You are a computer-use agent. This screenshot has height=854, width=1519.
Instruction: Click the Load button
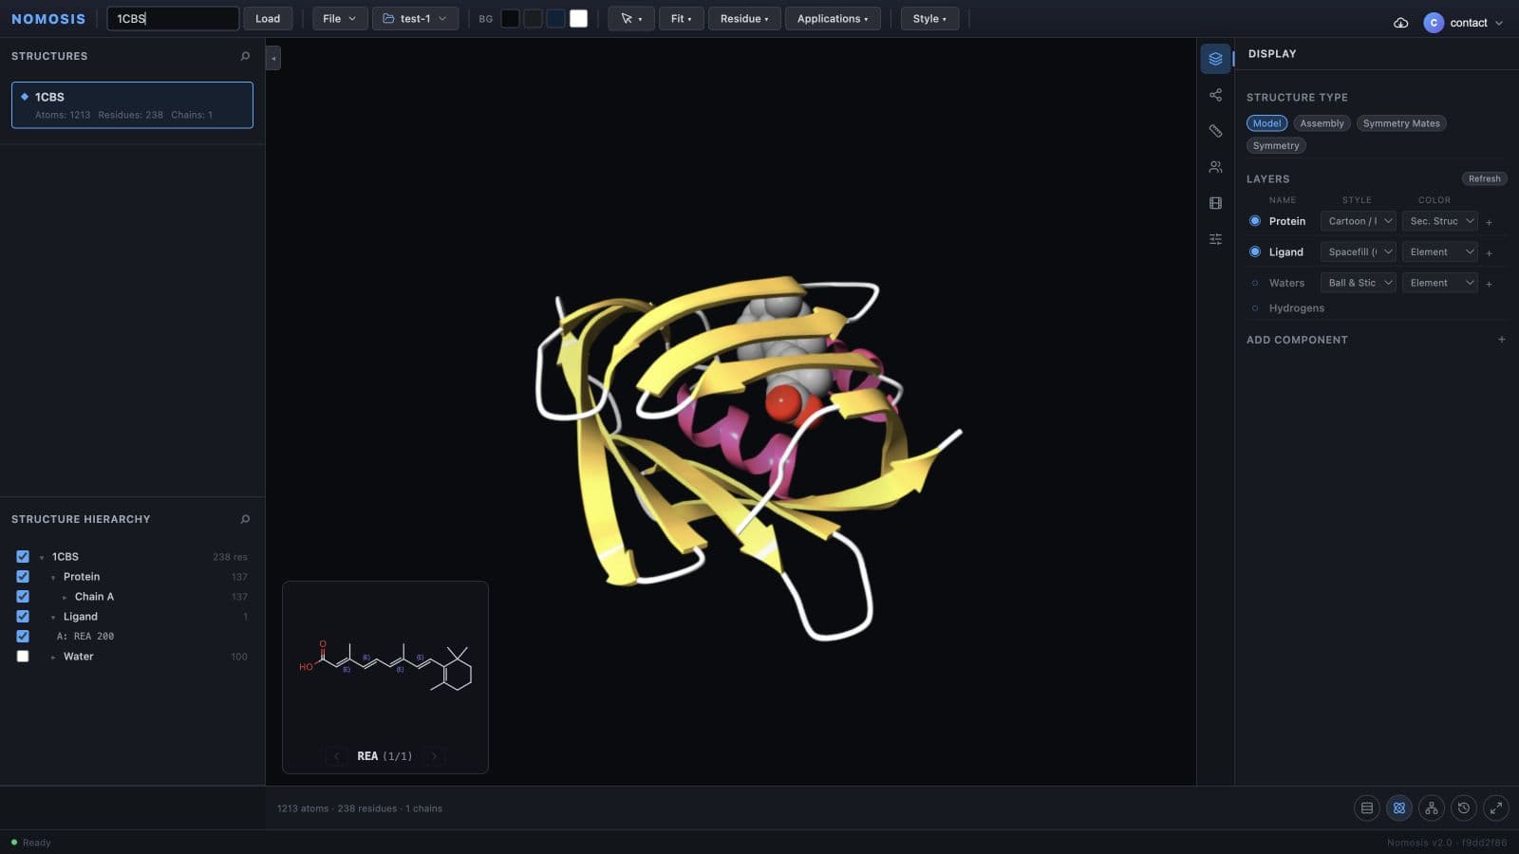268,19
